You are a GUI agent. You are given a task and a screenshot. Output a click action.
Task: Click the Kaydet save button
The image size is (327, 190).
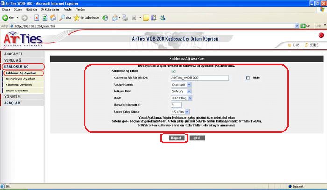pos(176,138)
